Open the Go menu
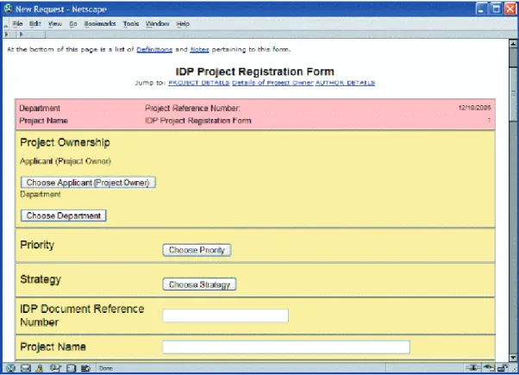This screenshot has height=375, width=519. pos(73,23)
